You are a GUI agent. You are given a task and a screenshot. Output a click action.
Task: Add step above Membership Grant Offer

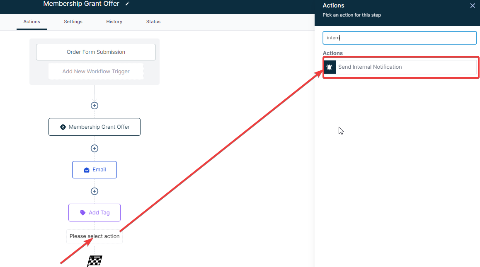[94, 106]
